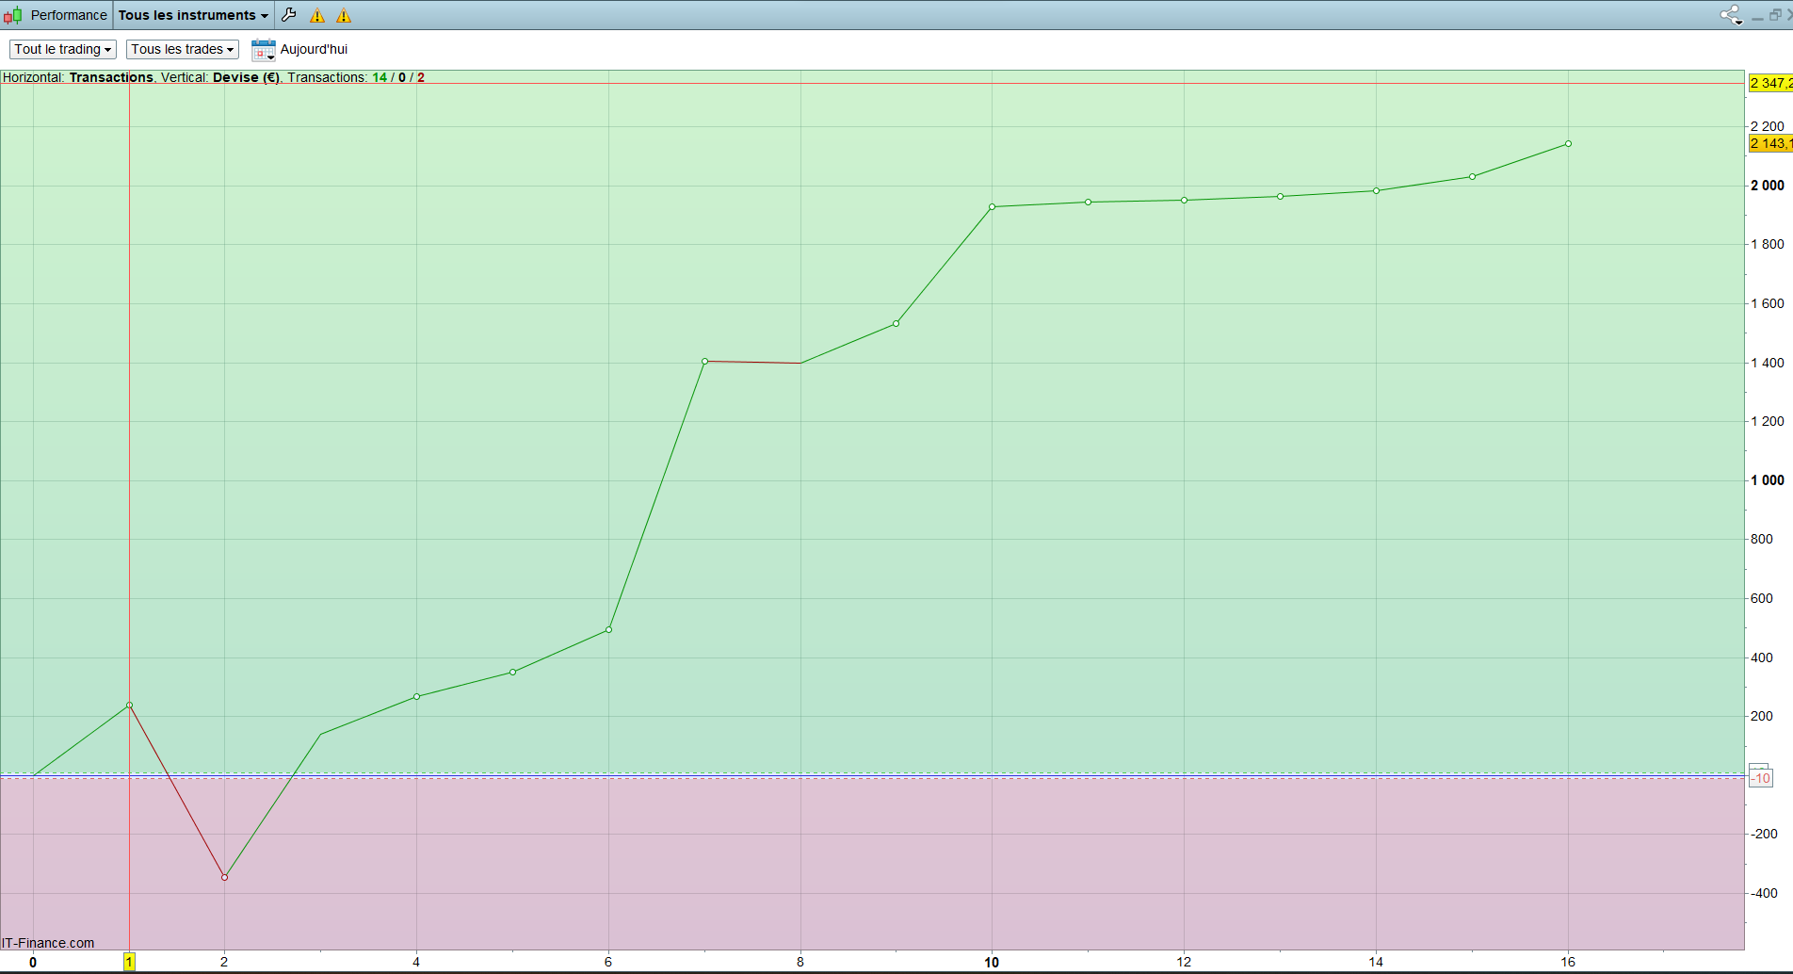Select the lowest data point at transaction 2
The image size is (1793, 974).
224,878
